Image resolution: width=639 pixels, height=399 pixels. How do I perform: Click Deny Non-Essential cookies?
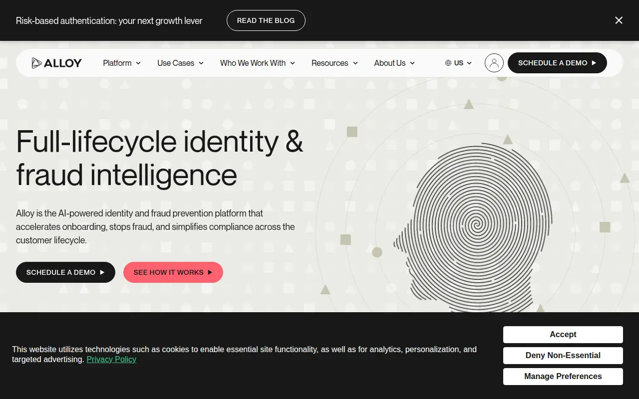point(563,356)
